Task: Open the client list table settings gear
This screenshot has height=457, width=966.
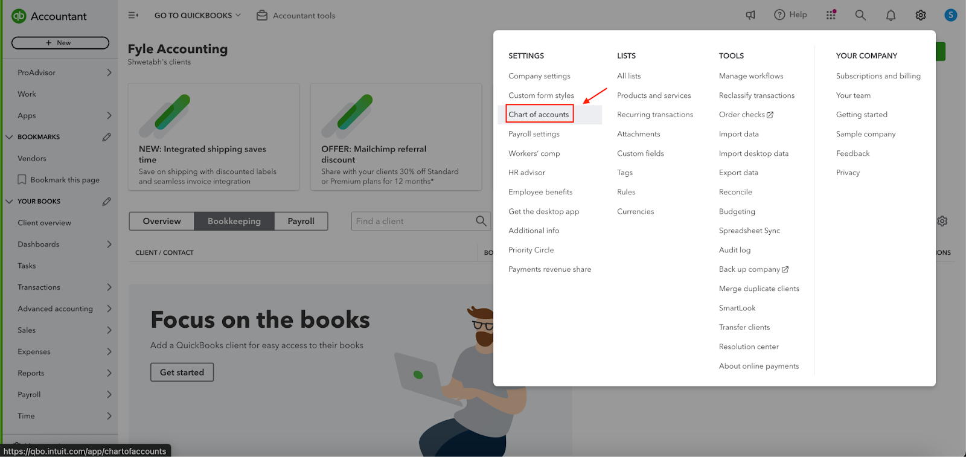Action: click(942, 221)
